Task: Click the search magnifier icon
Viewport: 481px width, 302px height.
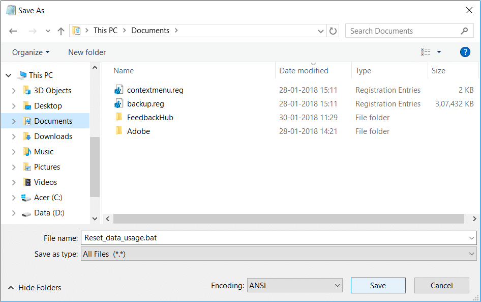Action: pyautogui.click(x=464, y=31)
